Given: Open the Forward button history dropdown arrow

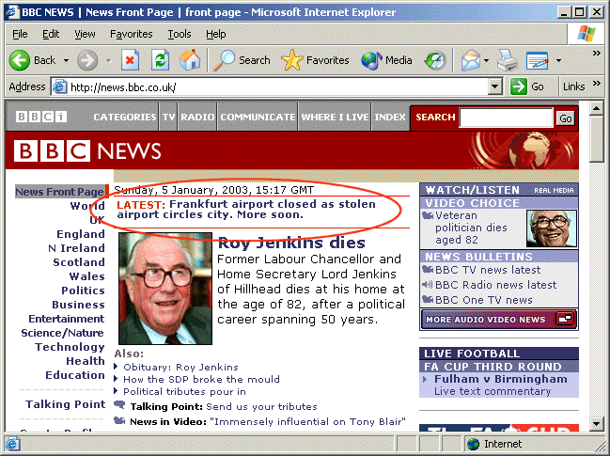Looking at the screenshot, I should click(x=108, y=60).
